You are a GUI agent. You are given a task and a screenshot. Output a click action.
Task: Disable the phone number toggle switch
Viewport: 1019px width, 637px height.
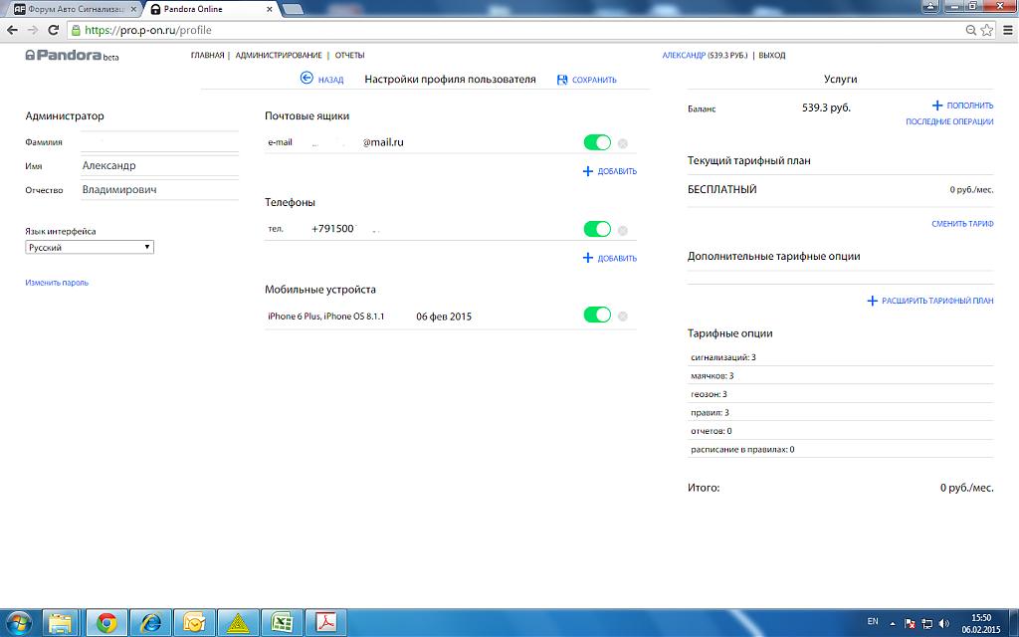pos(597,230)
